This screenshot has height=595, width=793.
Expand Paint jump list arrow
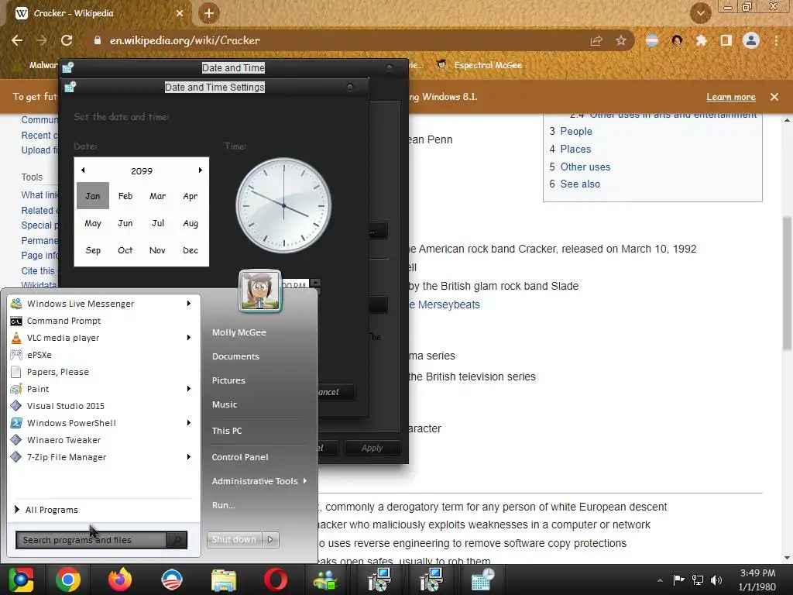pyautogui.click(x=189, y=389)
